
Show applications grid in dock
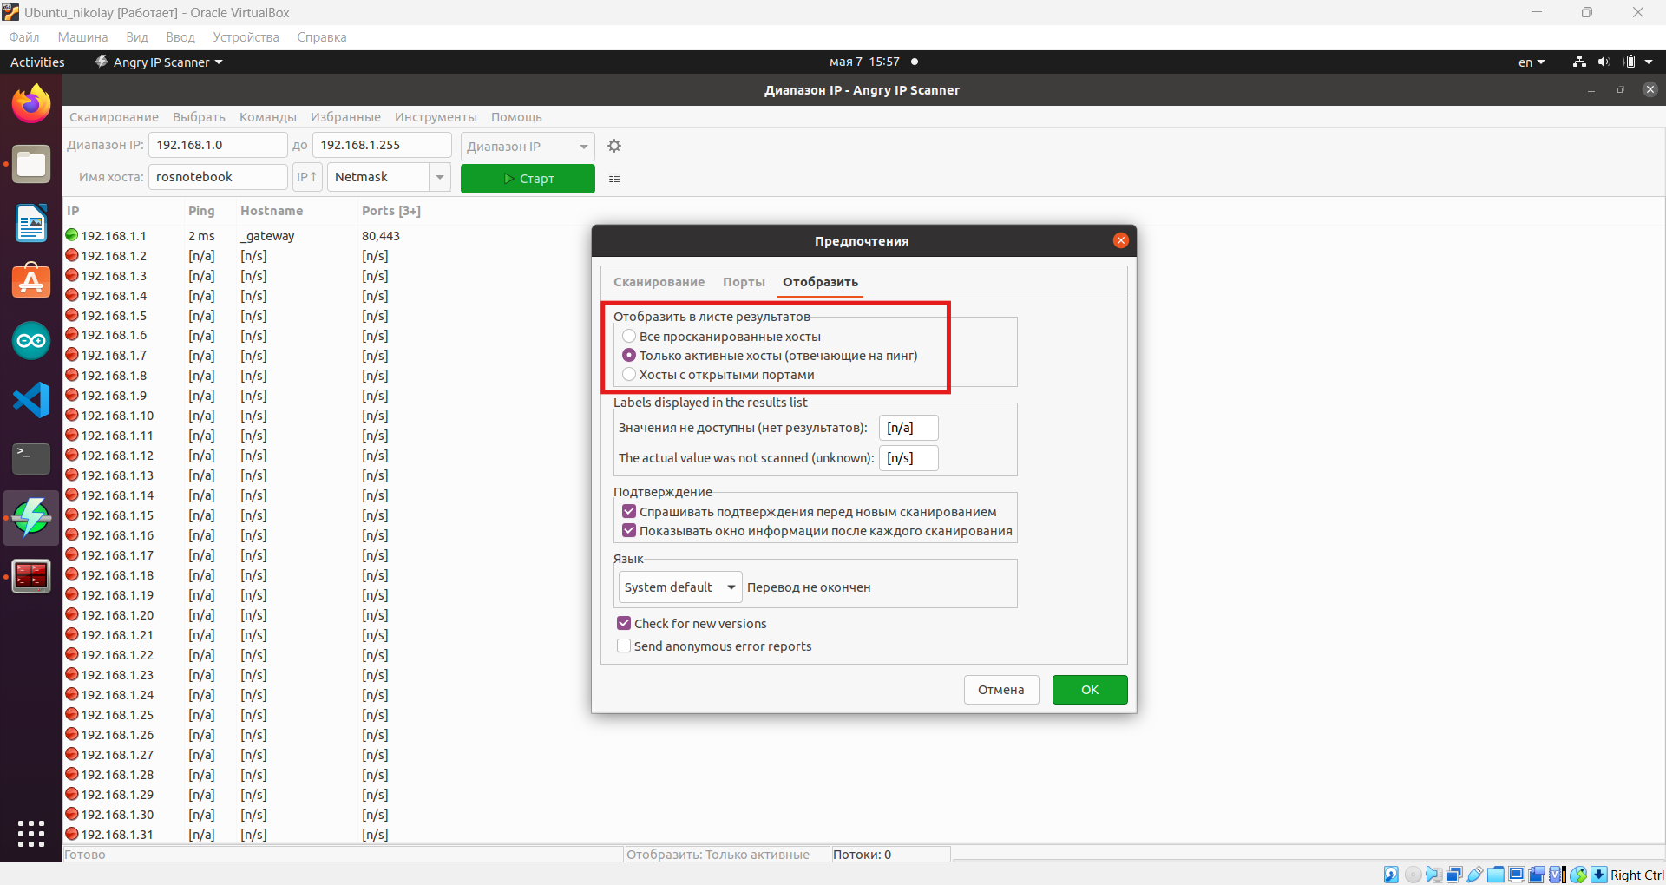tap(31, 834)
